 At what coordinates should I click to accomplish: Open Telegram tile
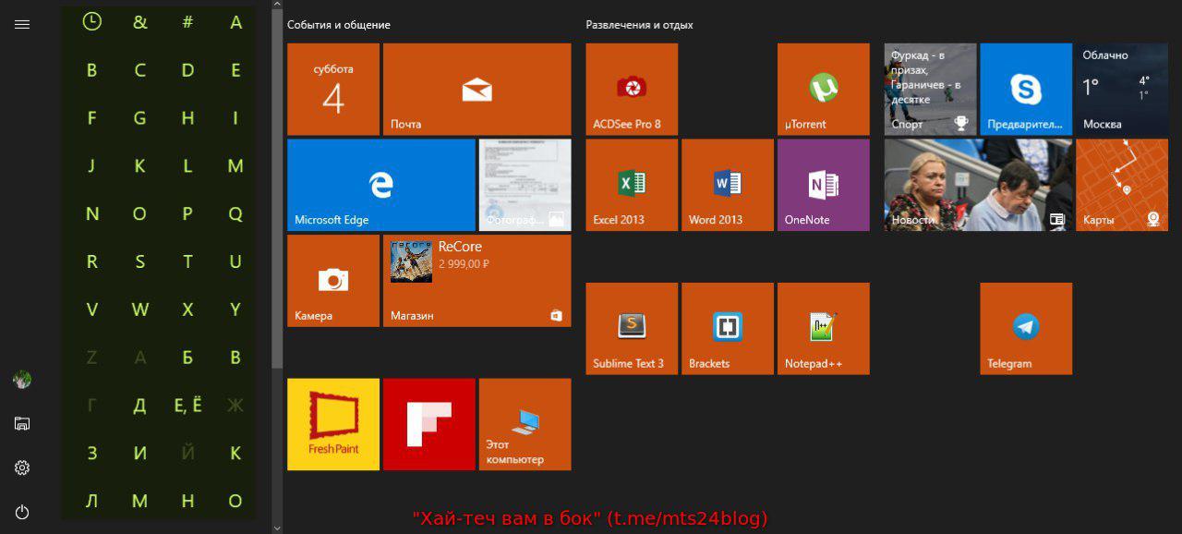click(1026, 329)
